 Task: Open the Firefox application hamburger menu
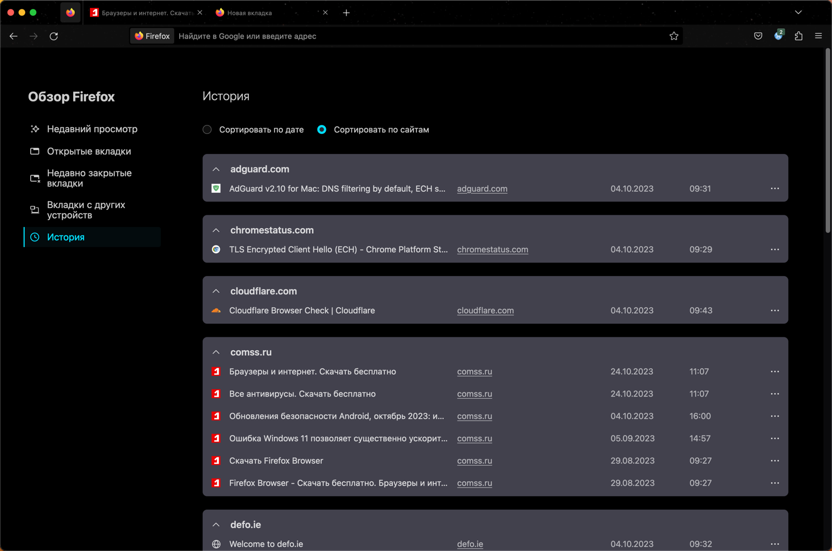tap(819, 36)
